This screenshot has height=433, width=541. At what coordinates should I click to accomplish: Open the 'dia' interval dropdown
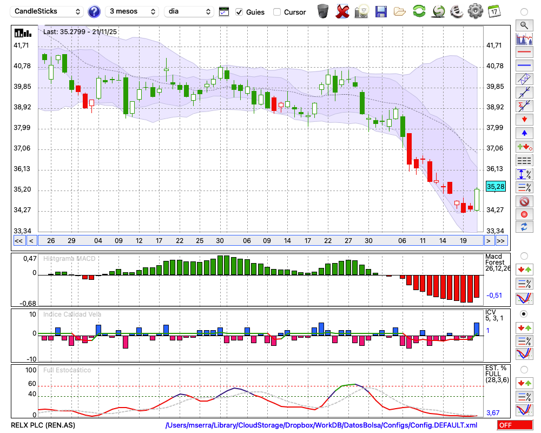click(189, 11)
